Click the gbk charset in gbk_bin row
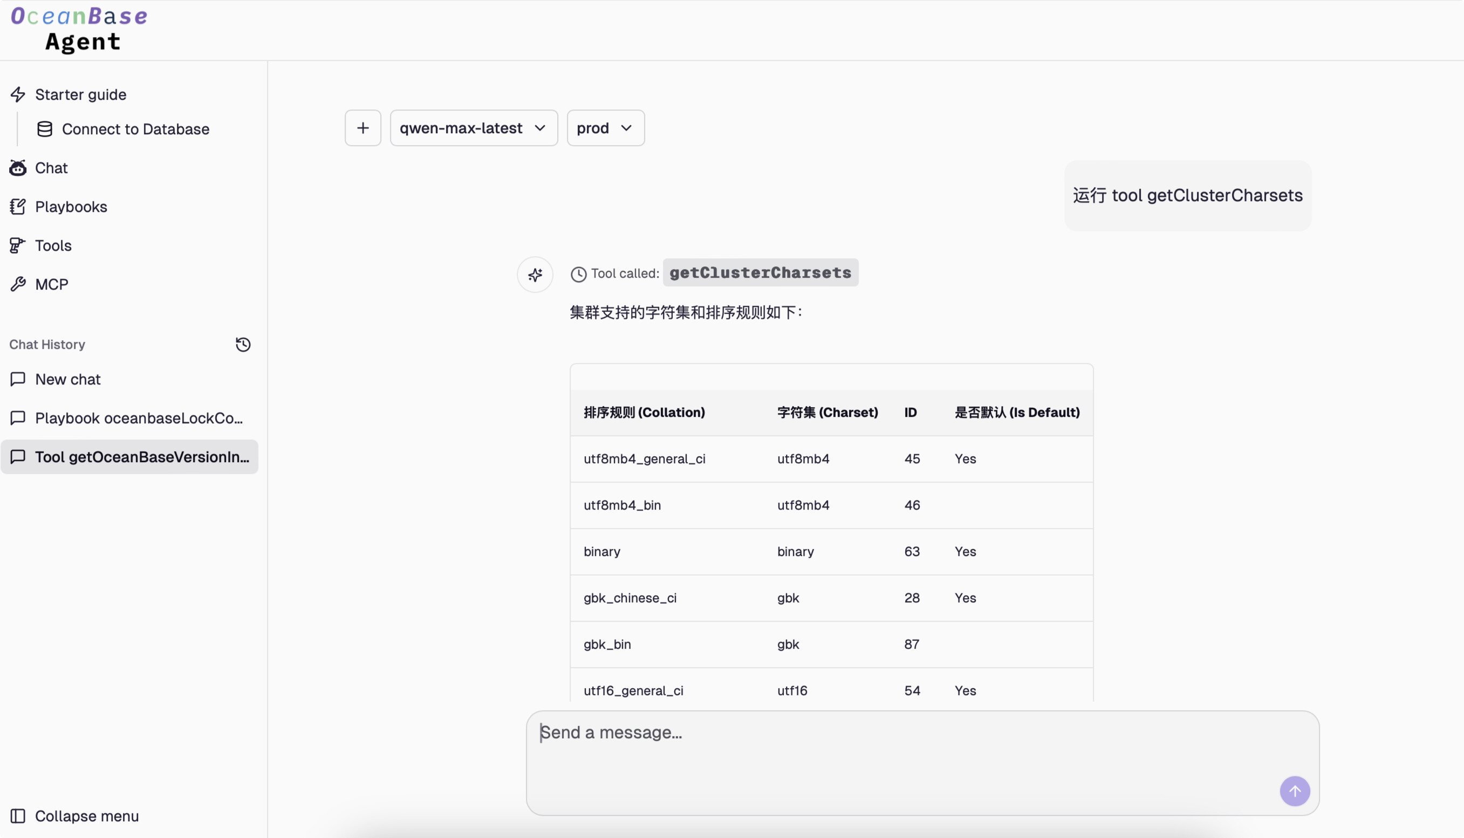The image size is (1464, 838). pos(788,644)
